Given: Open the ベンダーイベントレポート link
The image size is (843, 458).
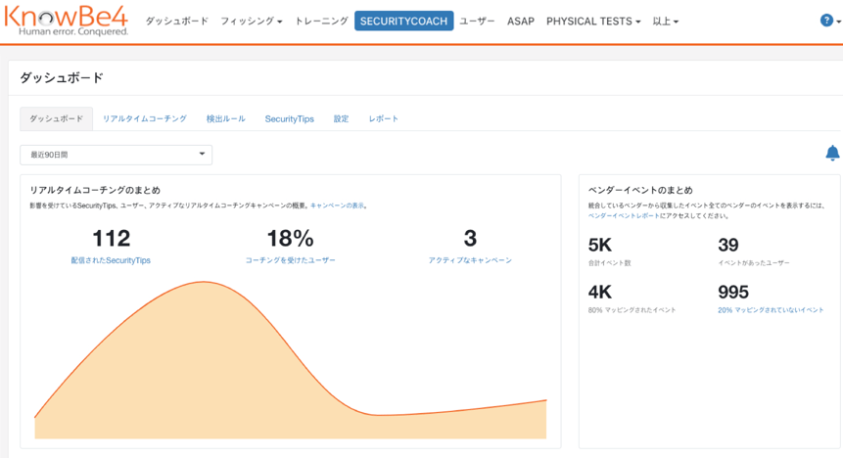Looking at the screenshot, I should [x=625, y=215].
